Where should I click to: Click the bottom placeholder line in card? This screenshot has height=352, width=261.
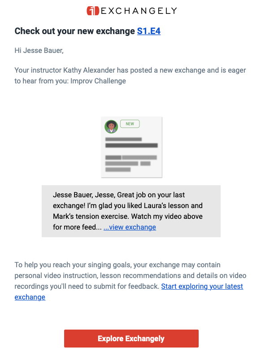(118, 169)
